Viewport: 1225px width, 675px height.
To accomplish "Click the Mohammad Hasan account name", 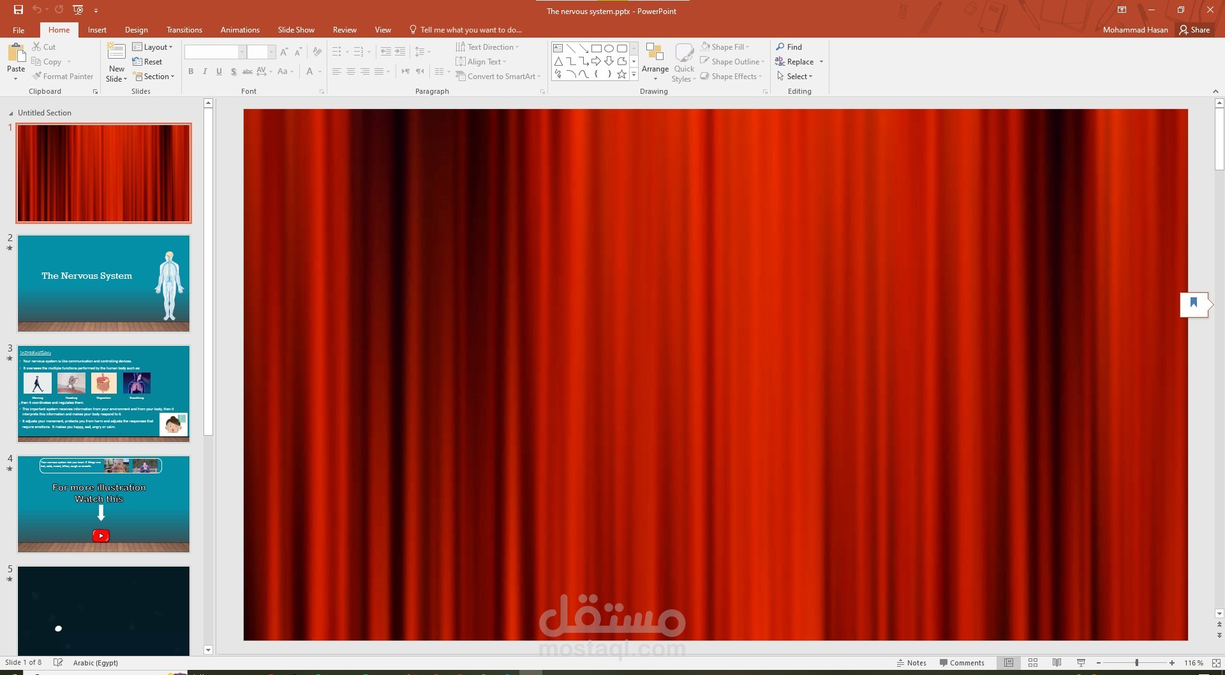I will [1136, 29].
